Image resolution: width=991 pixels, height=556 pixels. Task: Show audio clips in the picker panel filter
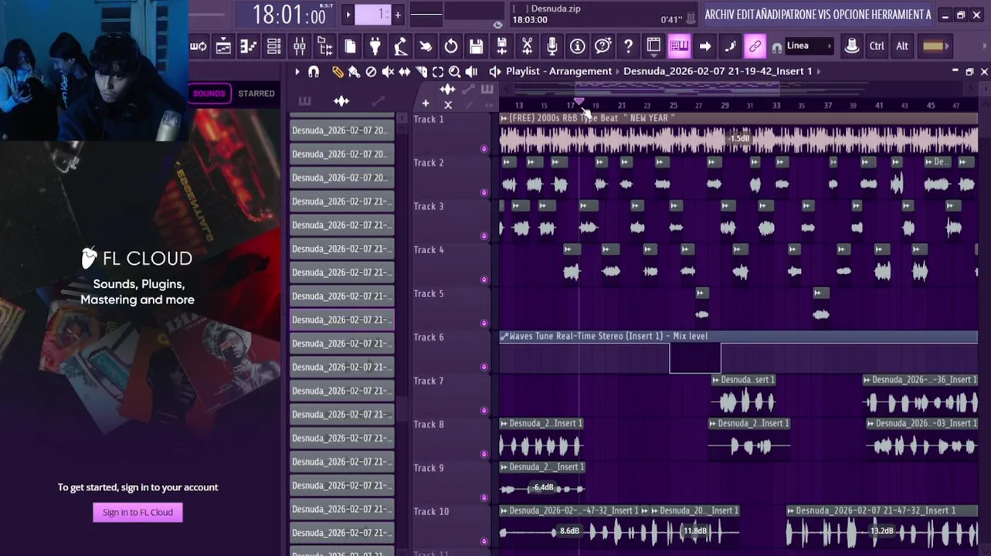[341, 101]
